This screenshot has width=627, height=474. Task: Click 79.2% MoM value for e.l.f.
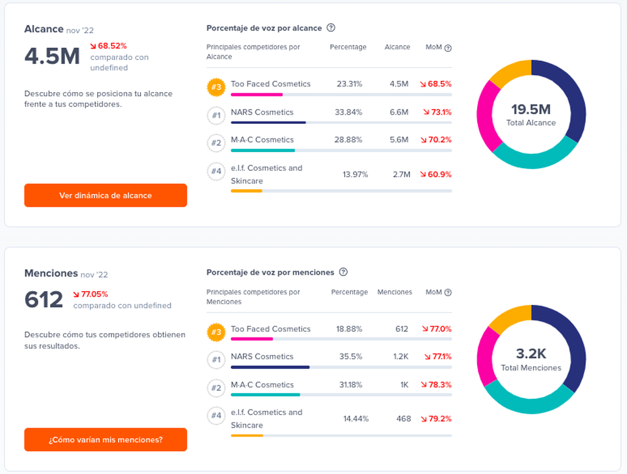(440, 419)
